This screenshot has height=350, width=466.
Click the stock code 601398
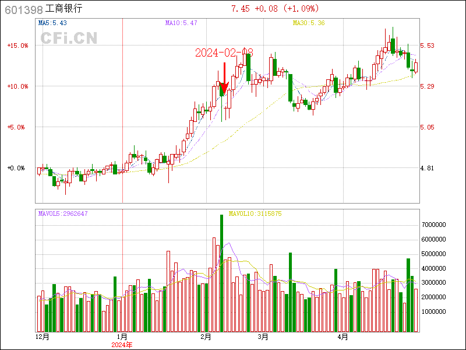click(x=23, y=9)
